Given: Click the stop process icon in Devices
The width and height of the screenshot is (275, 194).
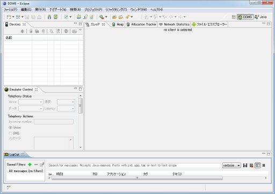Looking at the screenshot, I should (x=66, y=31).
